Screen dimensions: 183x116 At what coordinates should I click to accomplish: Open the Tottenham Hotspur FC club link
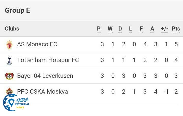(x=48, y=60)
